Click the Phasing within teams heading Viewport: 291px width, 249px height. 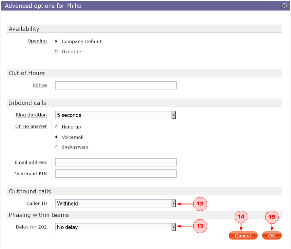pyautogui.click(x=39, y=215)
